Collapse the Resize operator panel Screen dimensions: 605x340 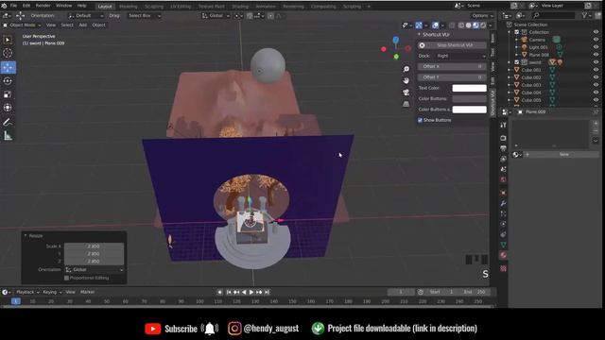26,235
